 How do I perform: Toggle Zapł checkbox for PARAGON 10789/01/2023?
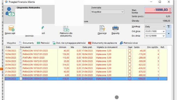[x=130, y=72]
